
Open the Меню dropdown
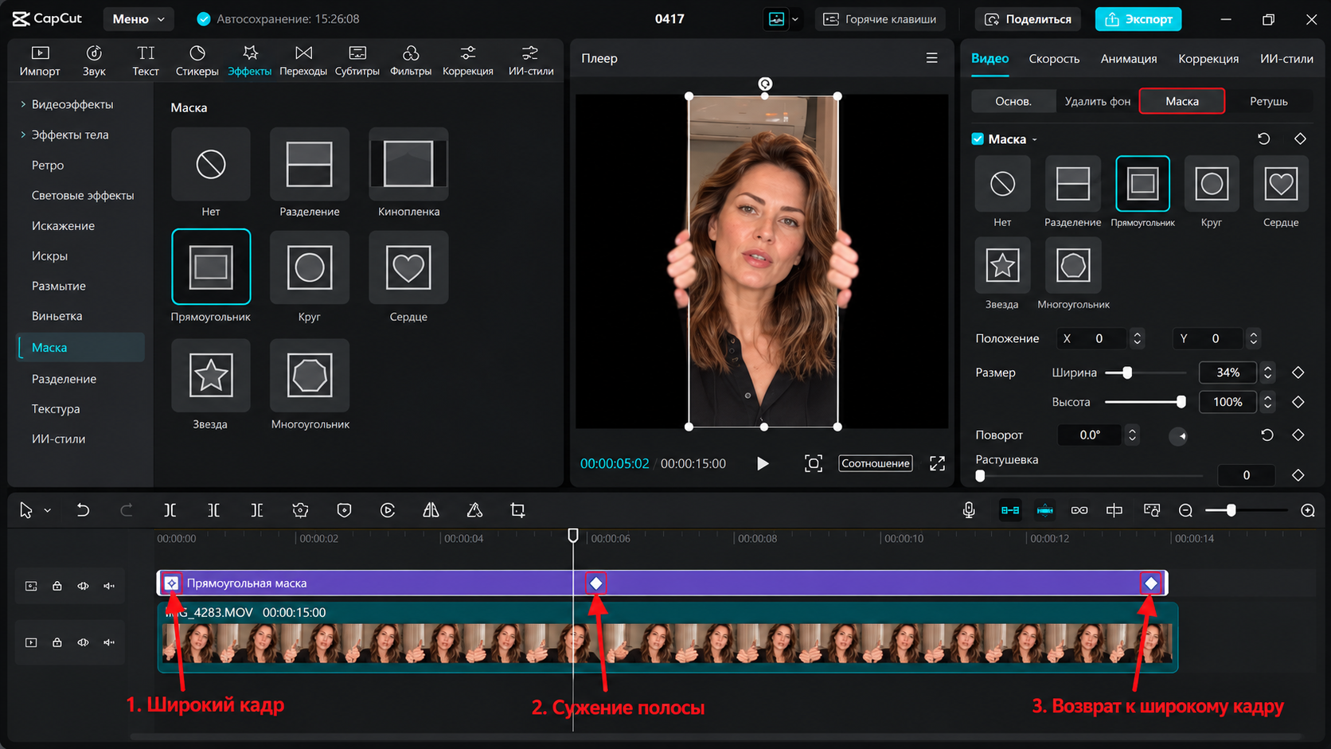click(x=139, y=18)
